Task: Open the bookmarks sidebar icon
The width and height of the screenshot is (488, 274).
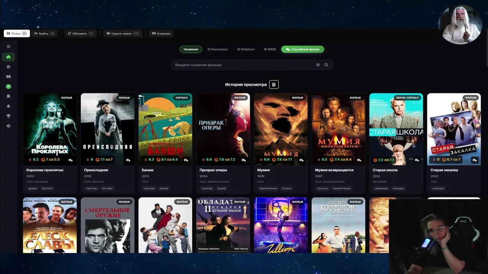Action: 8,96
